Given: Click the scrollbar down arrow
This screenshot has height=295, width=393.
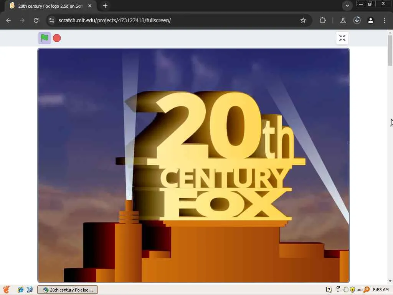Looking at the screenshot, I should (390, 282).
